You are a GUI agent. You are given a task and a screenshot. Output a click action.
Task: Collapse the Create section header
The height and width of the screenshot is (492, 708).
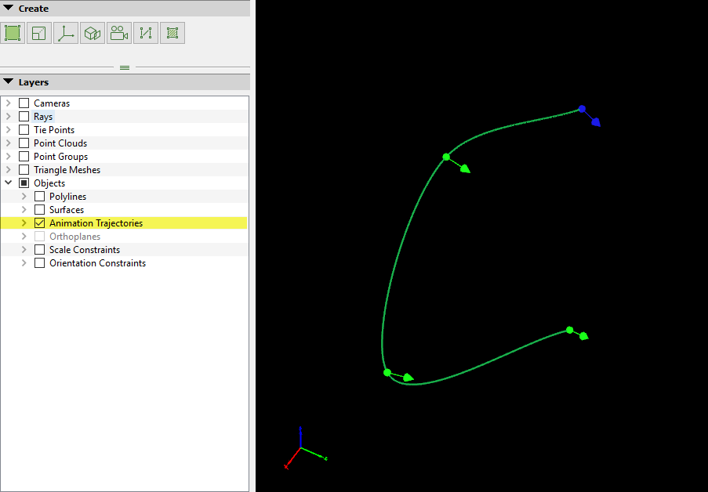coord(8,9)
